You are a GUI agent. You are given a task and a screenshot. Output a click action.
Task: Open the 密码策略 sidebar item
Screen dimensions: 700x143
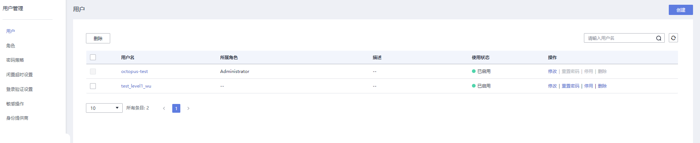[x=15, y=60]
